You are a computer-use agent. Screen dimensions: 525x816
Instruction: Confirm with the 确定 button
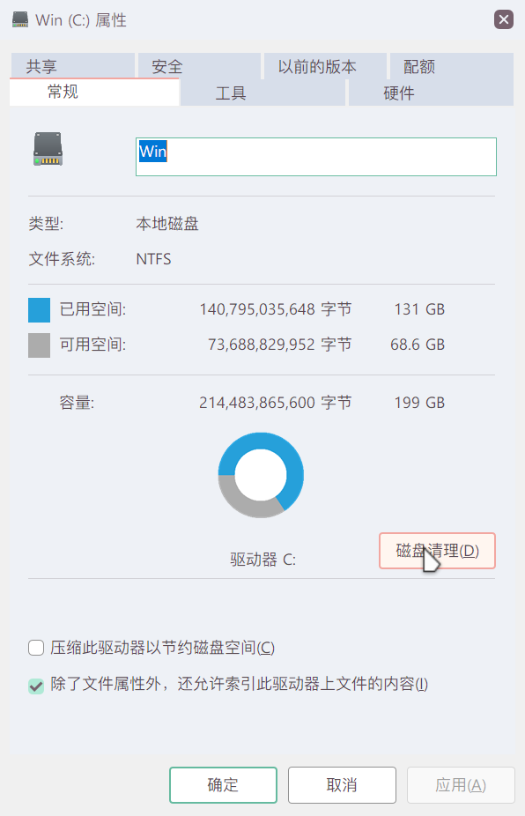point(223,785)
